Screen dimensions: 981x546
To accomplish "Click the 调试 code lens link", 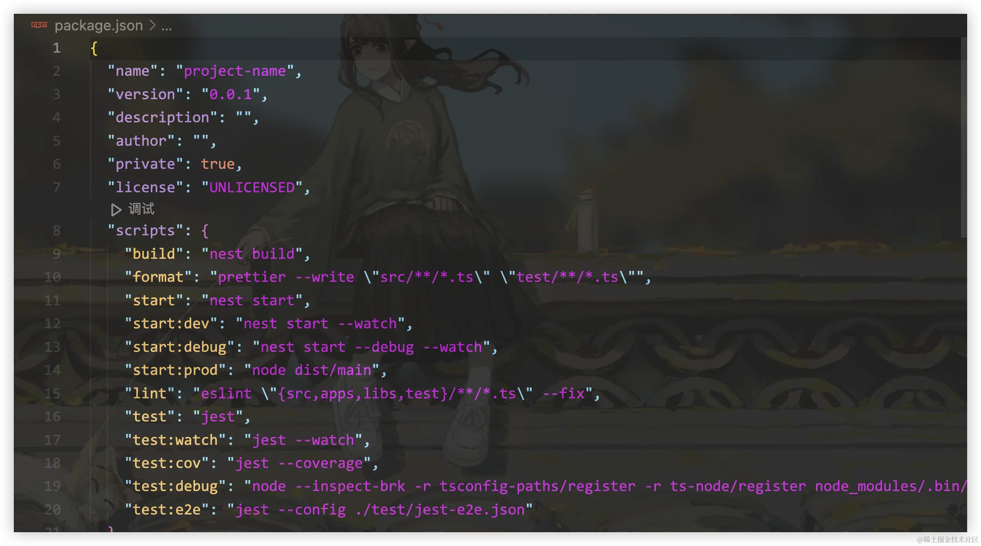I will (141, 209).
